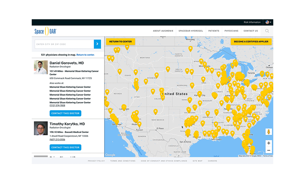Open SpaceOAR Hydrogel menu

(191, 31)
